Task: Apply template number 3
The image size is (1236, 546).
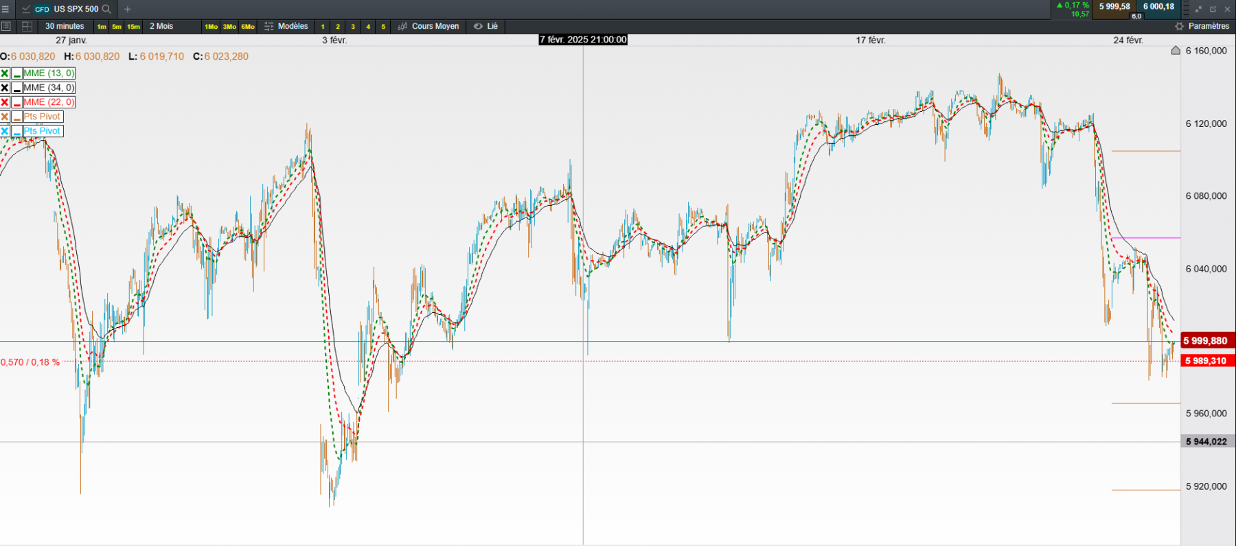Action: [353, 27]
